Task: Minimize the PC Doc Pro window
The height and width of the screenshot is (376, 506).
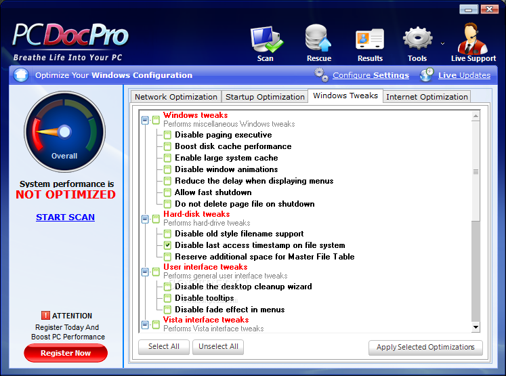Action: (x=469, y=9)
